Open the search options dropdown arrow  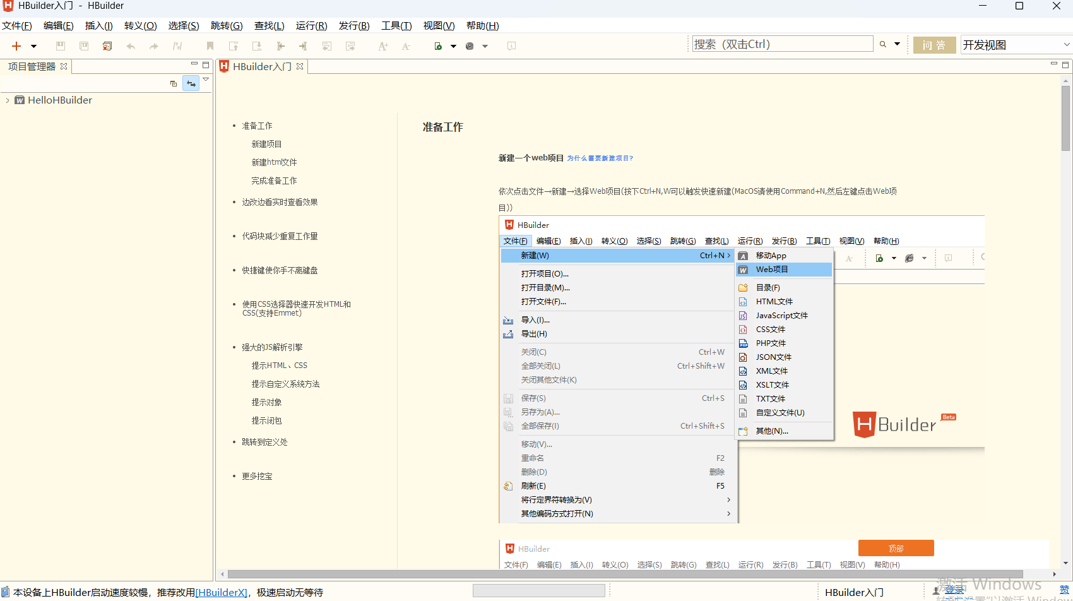pos(897,44)
